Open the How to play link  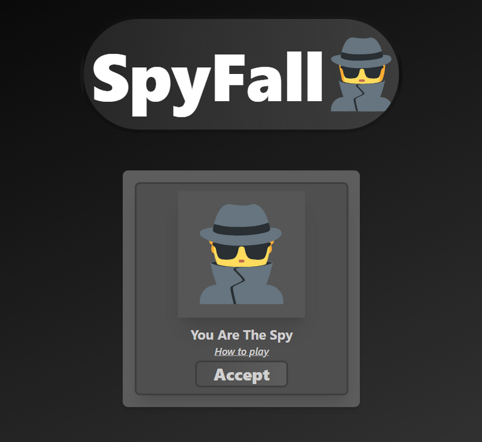coord(242,352)
